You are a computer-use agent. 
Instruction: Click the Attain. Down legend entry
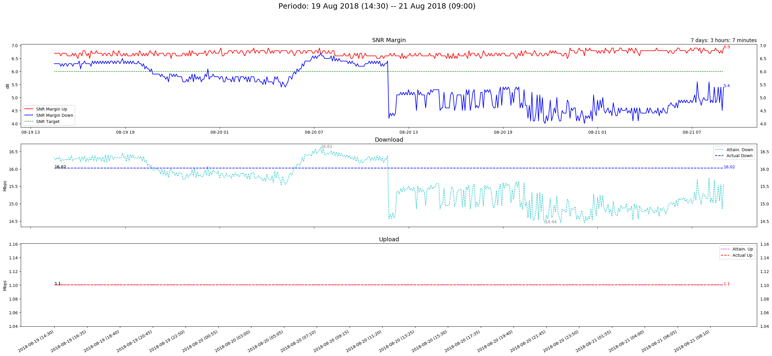(739, 150)
